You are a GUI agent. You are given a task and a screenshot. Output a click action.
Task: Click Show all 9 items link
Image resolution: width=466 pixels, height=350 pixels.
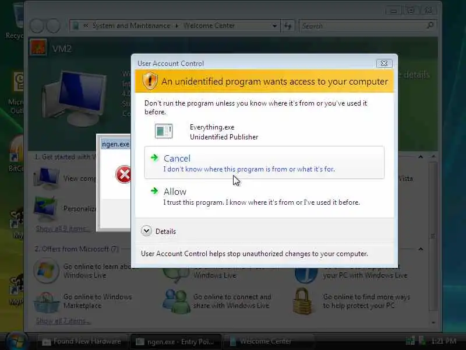pyautogui.click(x=62, y=229)
